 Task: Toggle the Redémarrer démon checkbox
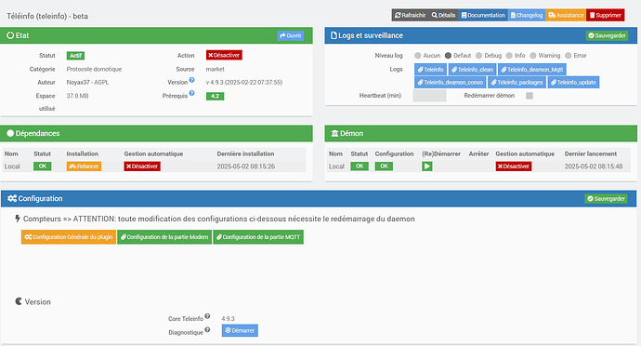[x=530, y=96]
